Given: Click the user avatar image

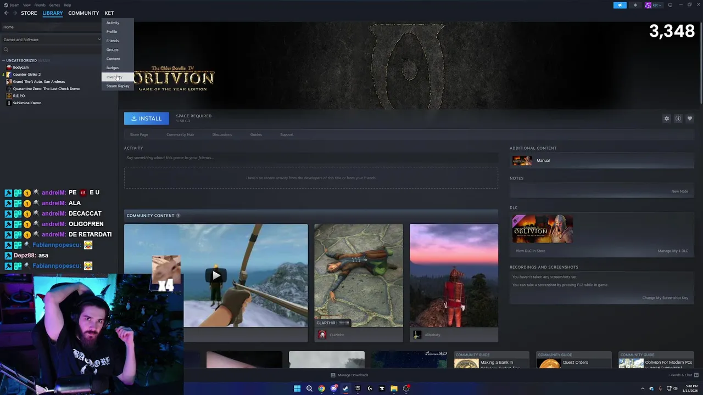Looking at the screenshot, I should (648, 5).
